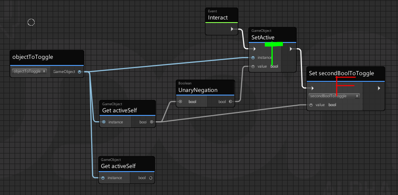The width and height of the screenshot is (398, 195).
Task: Click the 'GameObject' output label on objectToToggle
Action: pyautogui.click(x=64, y=72)
